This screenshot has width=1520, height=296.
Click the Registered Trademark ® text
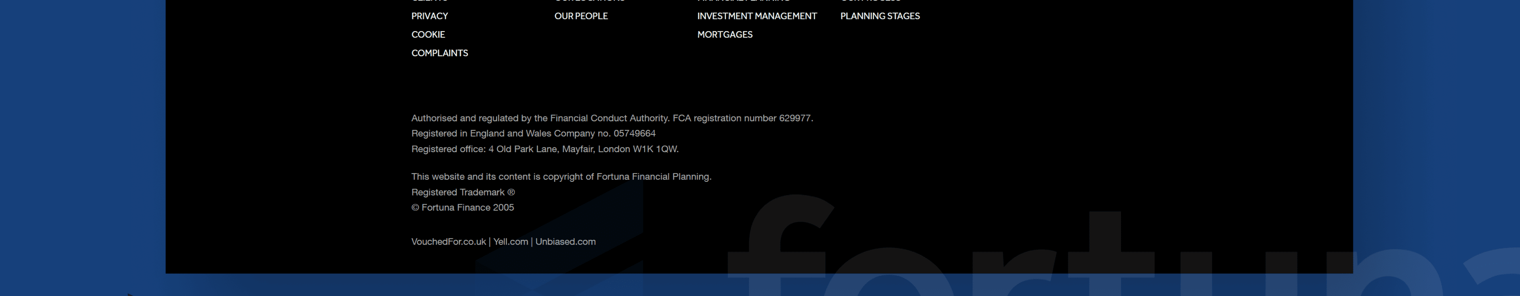[x=463, y=192]
